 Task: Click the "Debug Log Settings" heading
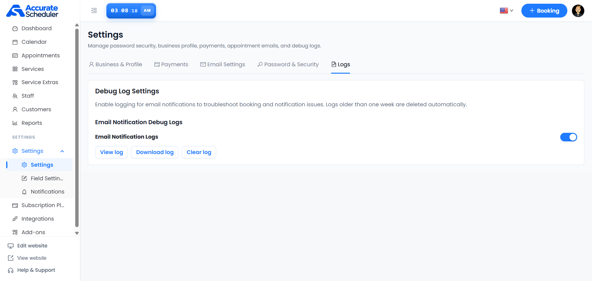127,91
